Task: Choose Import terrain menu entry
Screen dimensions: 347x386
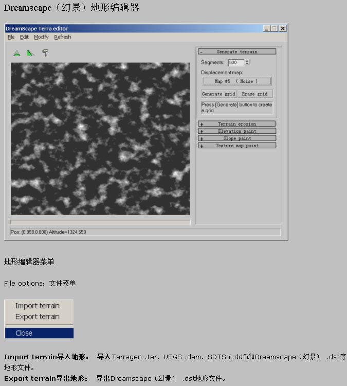Action: pos(38,306)
